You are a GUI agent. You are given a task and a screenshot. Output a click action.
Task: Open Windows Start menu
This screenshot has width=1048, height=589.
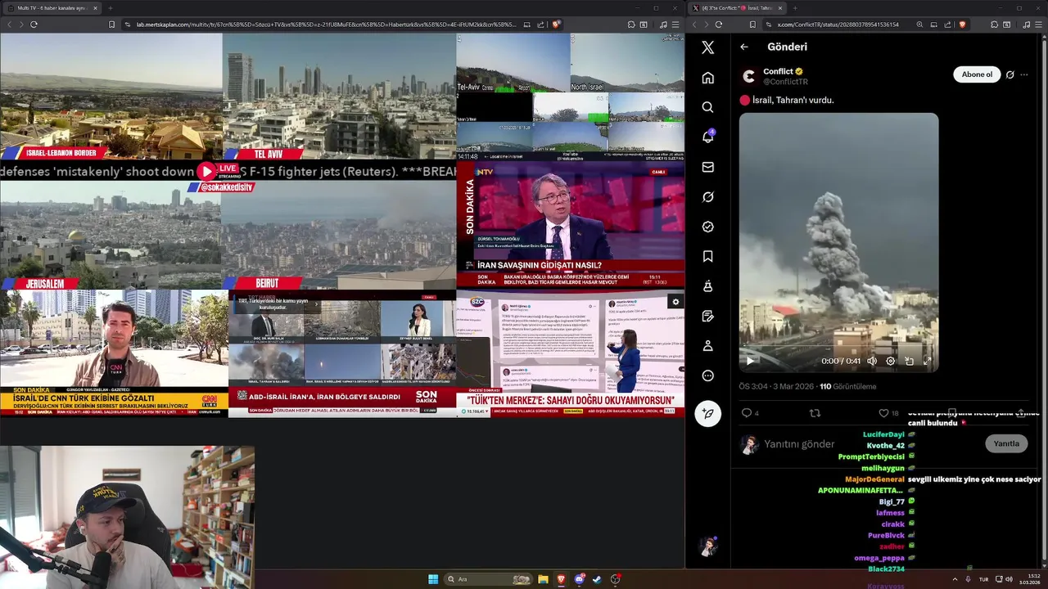pyautogui.click(x=433, y=579)
